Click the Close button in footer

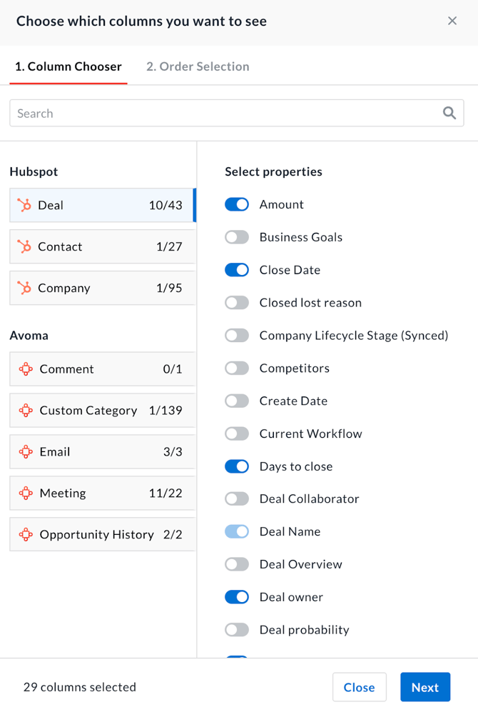click(359, 687)
